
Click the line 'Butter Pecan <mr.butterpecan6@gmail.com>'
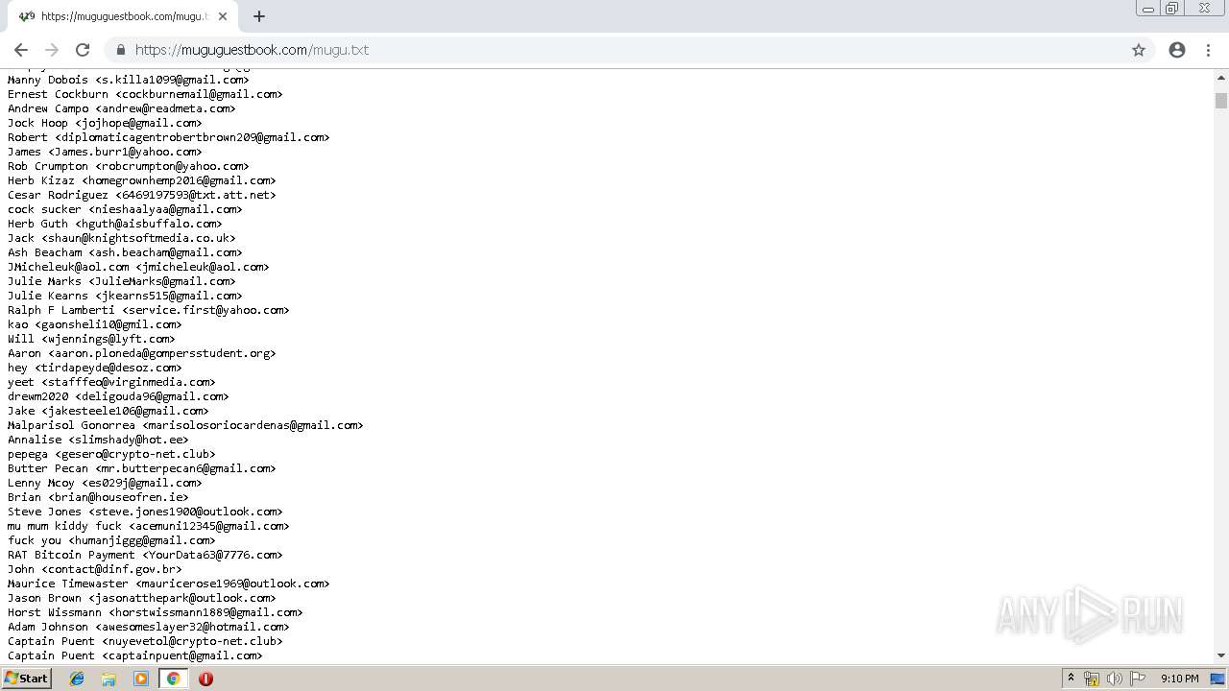coord(141,468)
